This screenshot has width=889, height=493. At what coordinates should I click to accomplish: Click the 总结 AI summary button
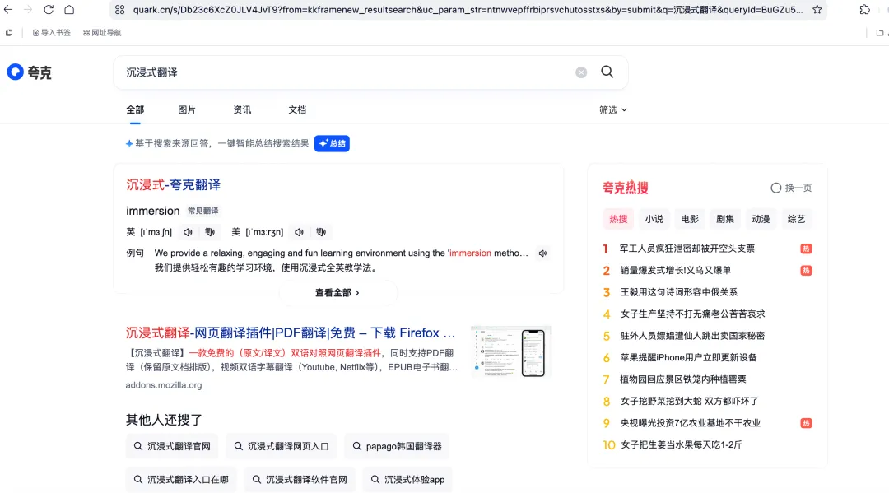point(333,143)
